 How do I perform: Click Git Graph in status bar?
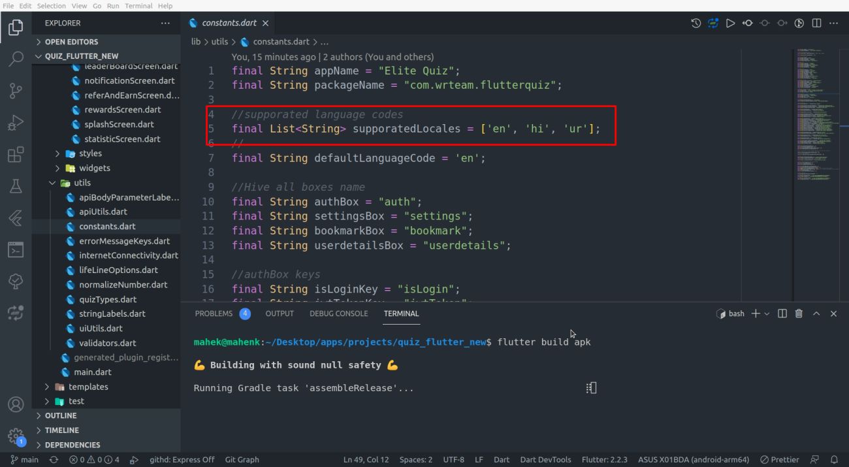242,460
